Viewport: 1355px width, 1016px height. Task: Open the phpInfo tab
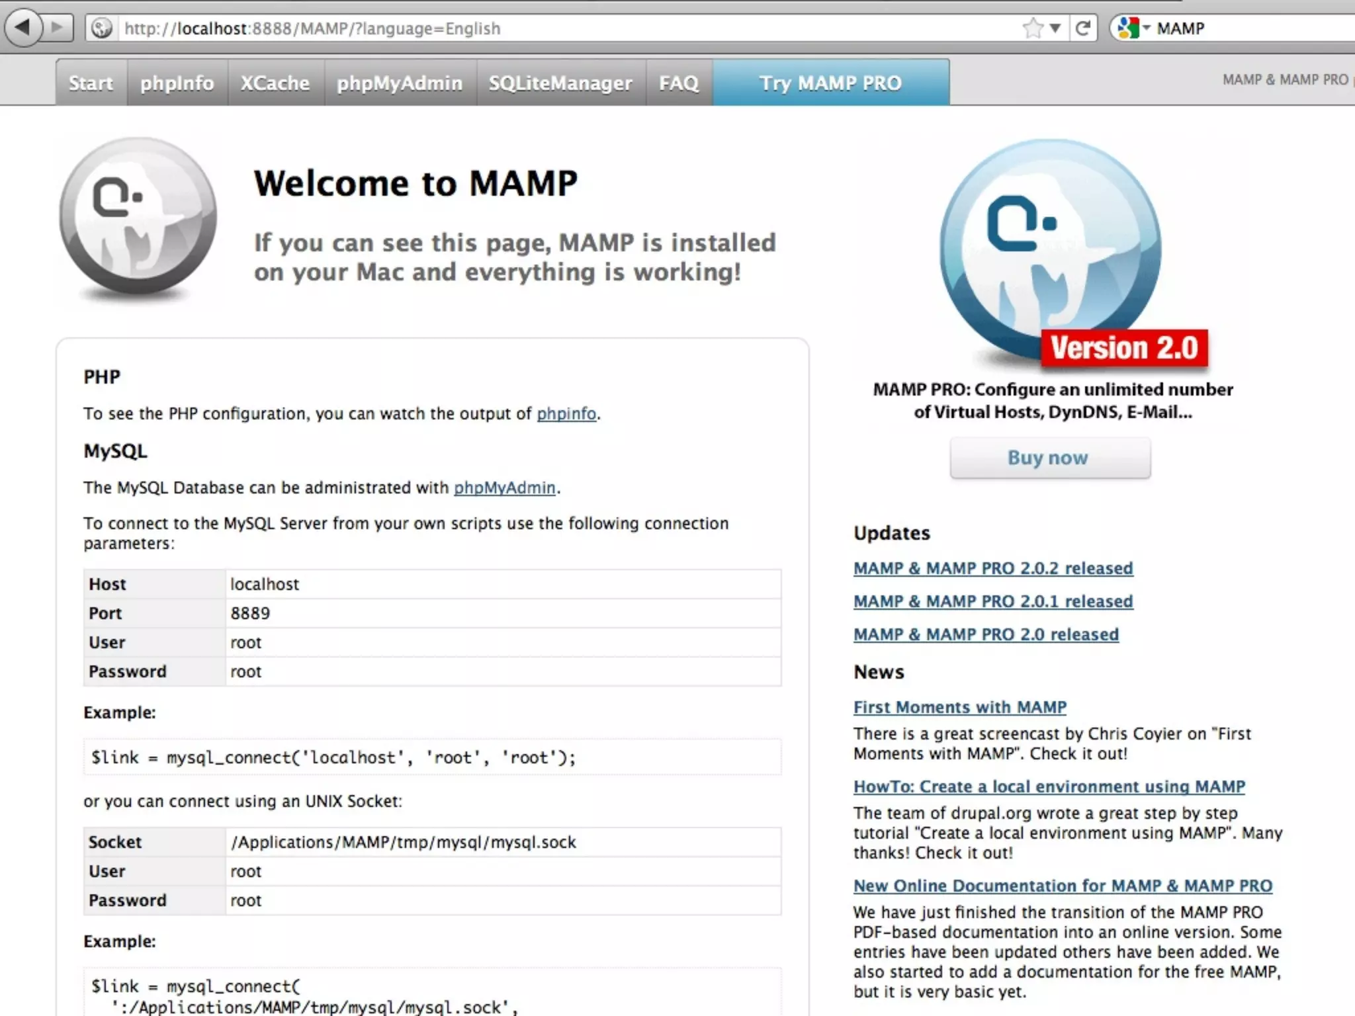pos(177,83)
